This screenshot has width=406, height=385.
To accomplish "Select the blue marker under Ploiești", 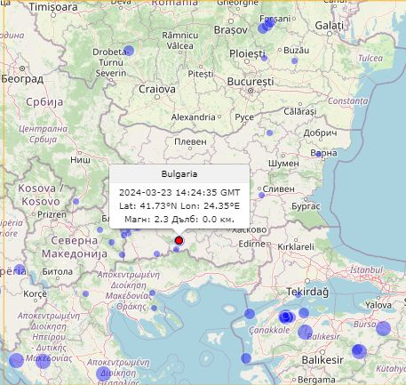I will click(x=264, y=58).
